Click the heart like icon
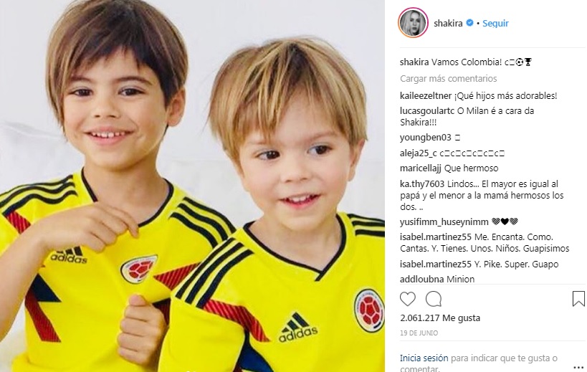 408,299
